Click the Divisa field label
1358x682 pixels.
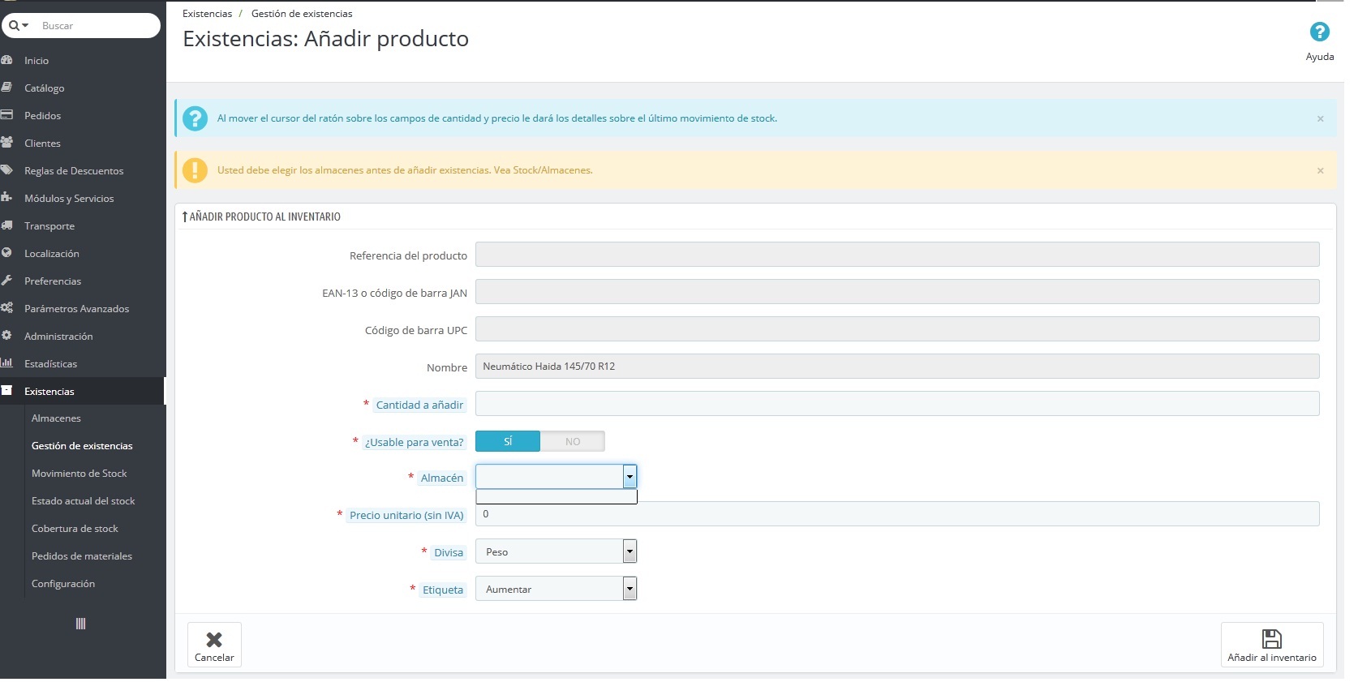click(449, 553)
